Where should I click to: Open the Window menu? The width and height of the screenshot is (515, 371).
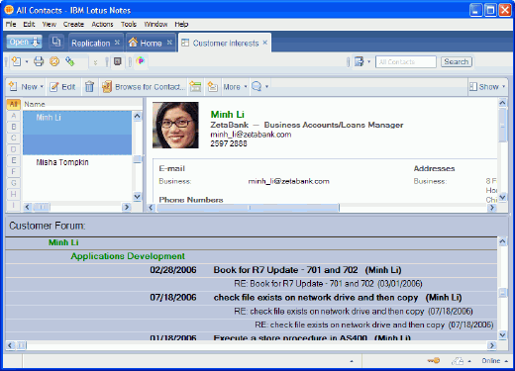click(155, 24)
